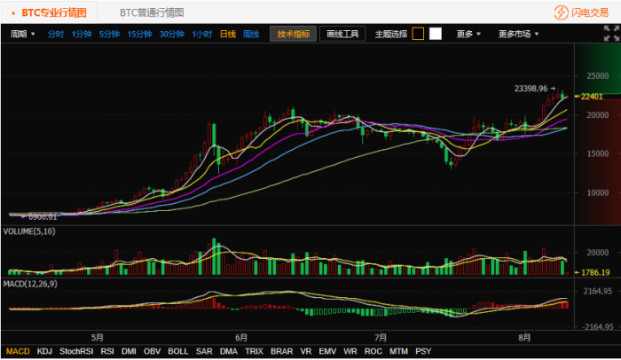
Task: Select the black theme color swatch
Action: [x=418, y=34]
